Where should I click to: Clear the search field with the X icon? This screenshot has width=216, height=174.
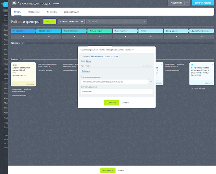tap(145, 22)
